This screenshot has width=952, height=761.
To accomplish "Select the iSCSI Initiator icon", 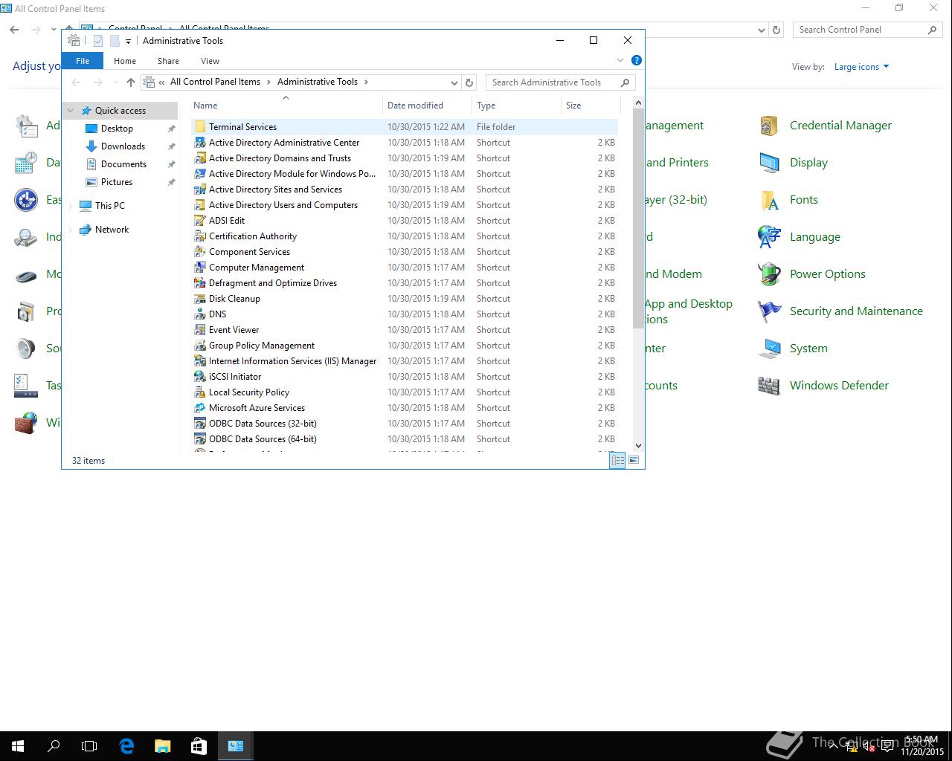I will tap(199, 377).
